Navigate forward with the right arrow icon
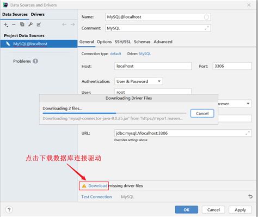The width and height of the screenshot is (258, 217). click(73, 25)
